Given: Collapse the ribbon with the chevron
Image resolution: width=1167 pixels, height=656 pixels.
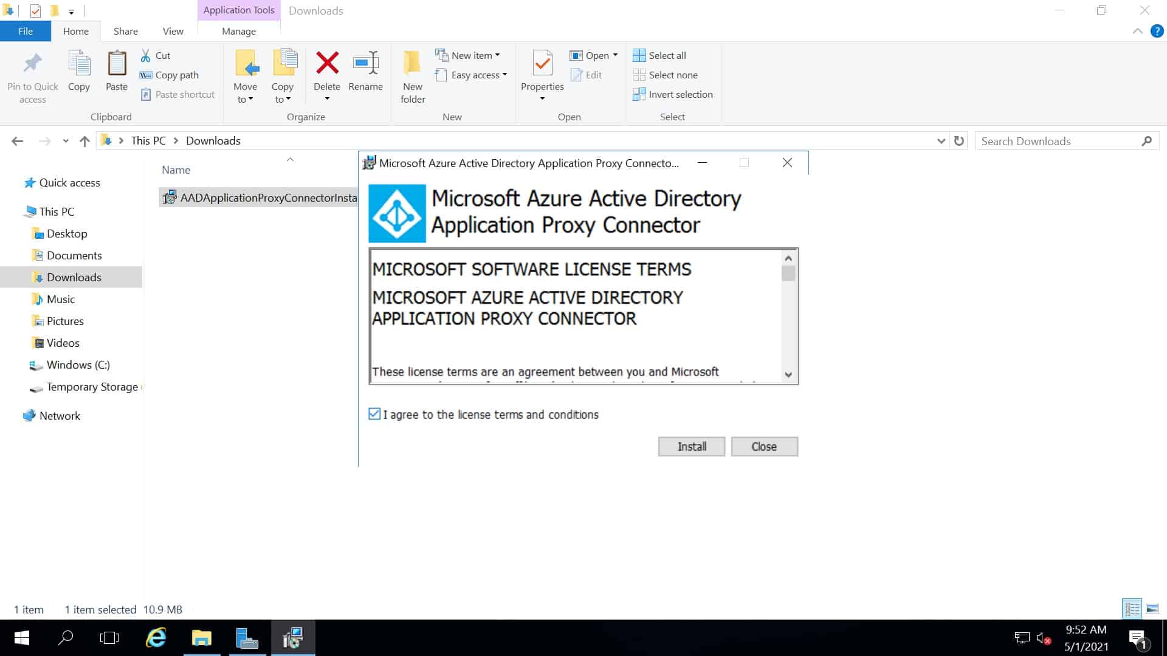Looking at the screenshot, I should pyautogui.click(x=1137, y=31).
